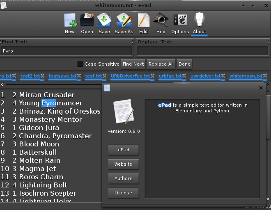
Task: Close the test.txt tab
Action: click(x=104, y=75)
